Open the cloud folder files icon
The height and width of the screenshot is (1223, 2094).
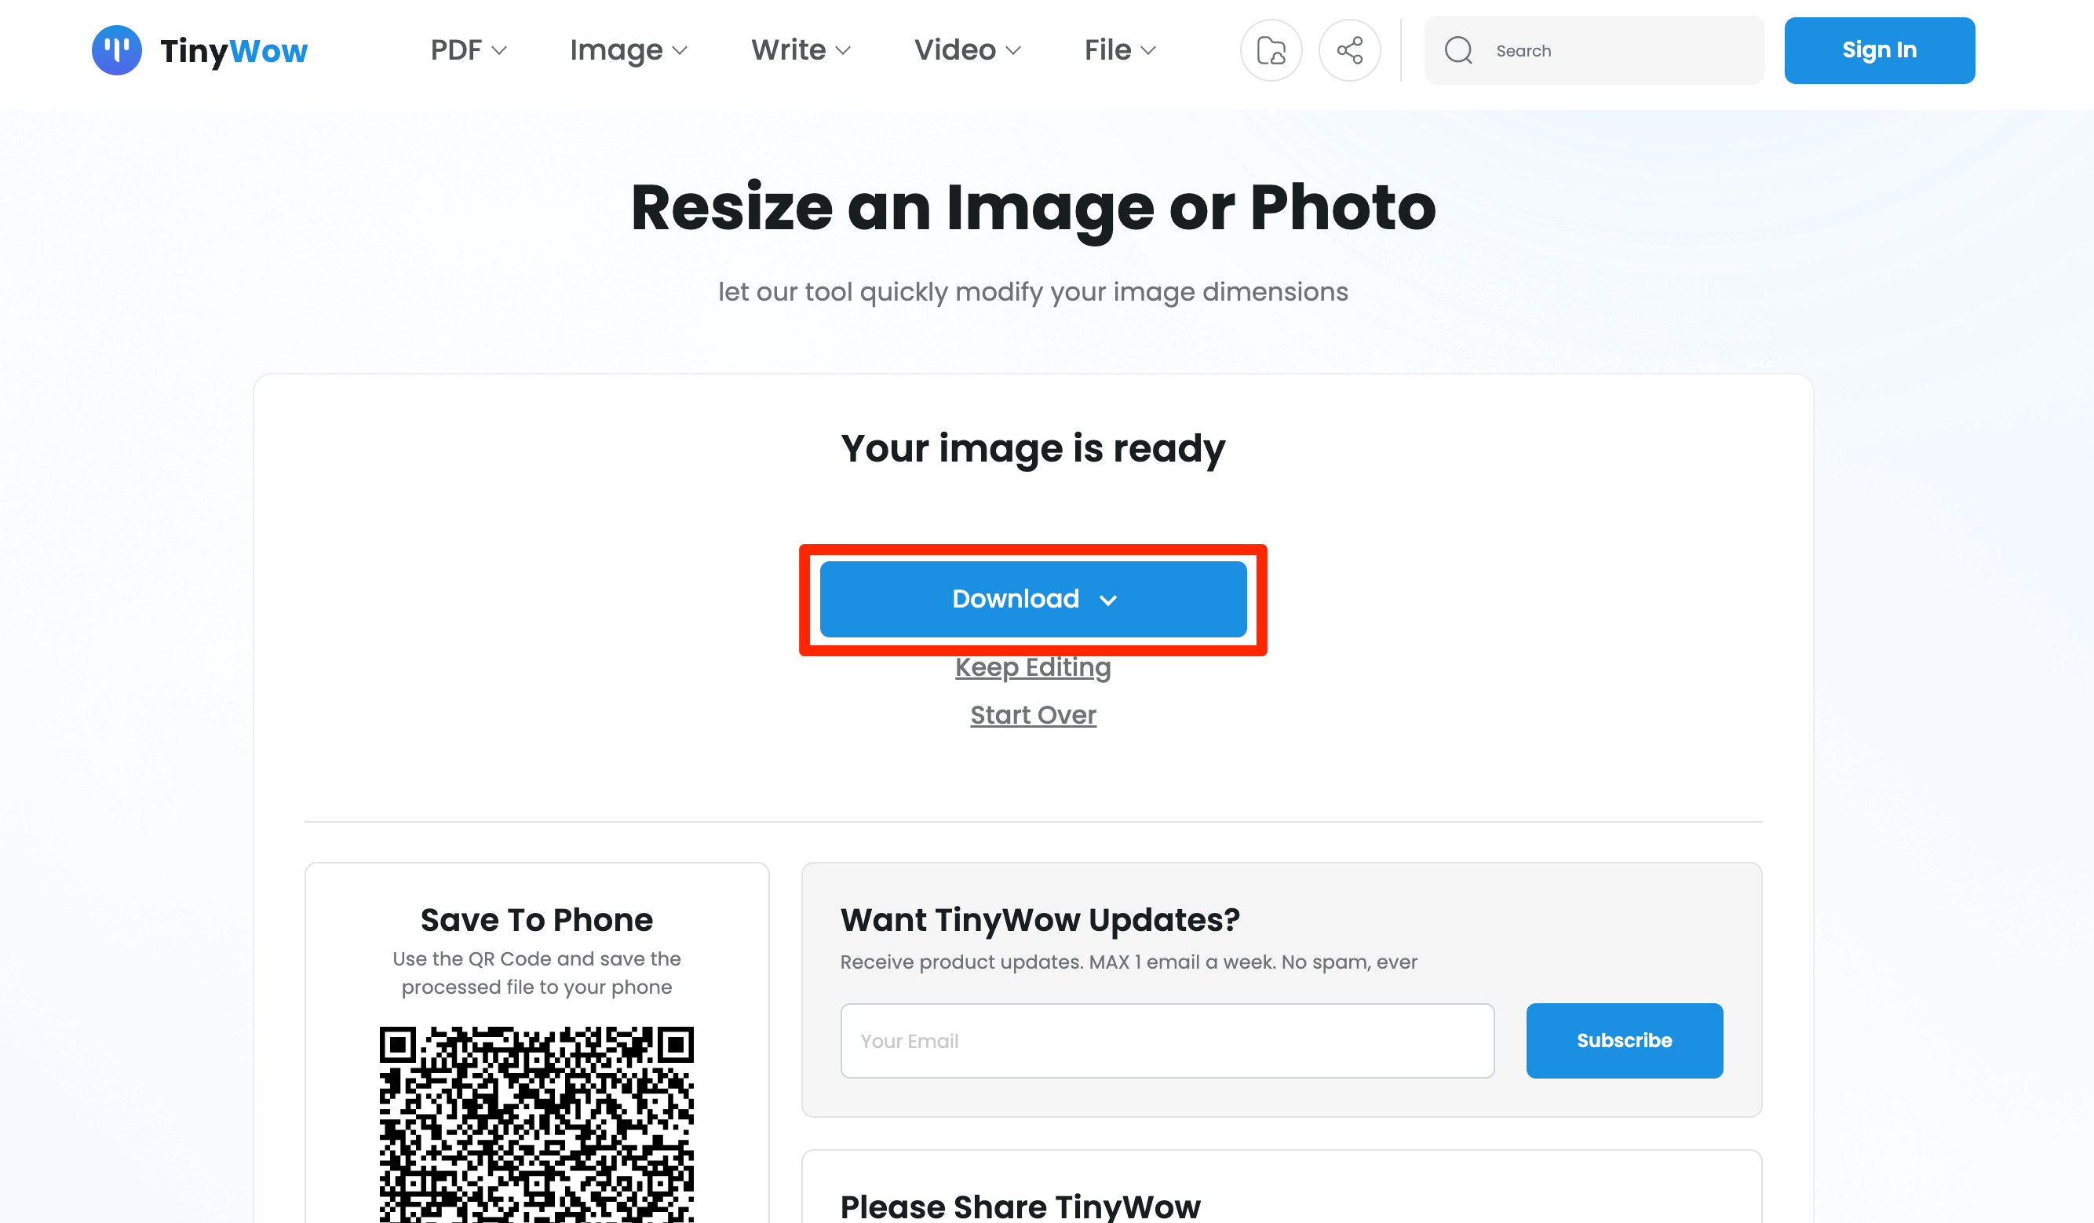[x=1271, y=51]
